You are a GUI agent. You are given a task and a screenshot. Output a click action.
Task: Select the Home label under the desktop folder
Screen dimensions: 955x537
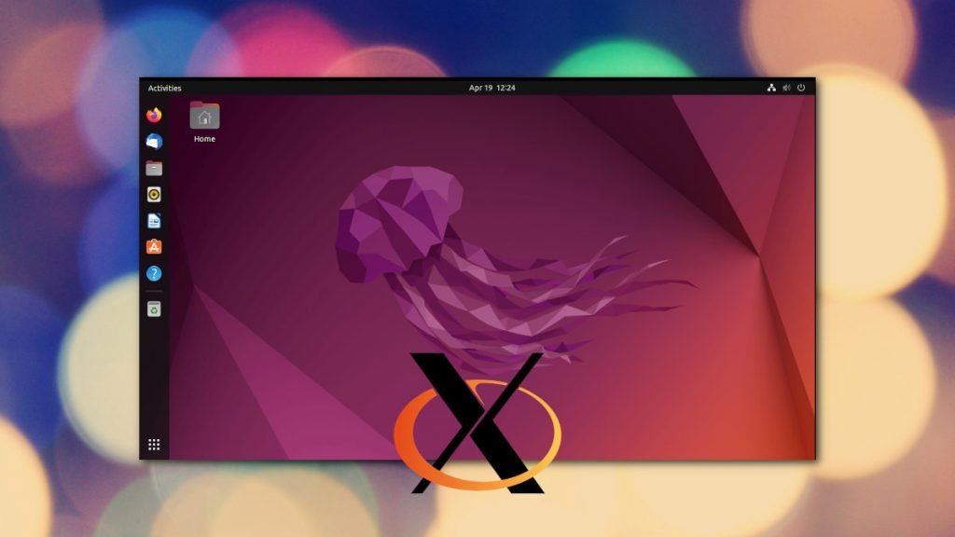tap(204, 139)
